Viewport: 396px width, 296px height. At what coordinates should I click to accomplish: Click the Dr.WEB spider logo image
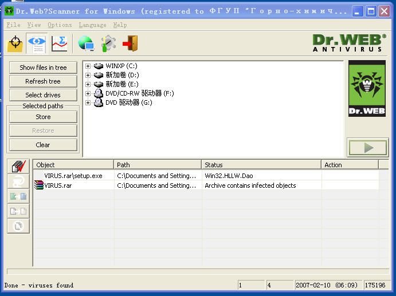click(x=367, y=89)
